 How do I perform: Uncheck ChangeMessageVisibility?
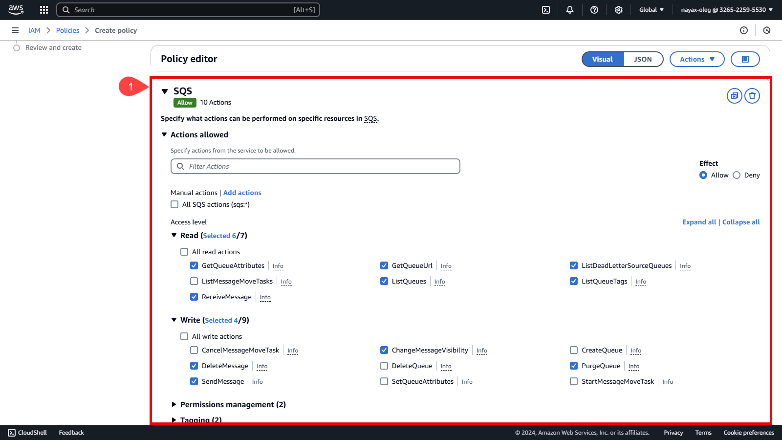[384, 350]
